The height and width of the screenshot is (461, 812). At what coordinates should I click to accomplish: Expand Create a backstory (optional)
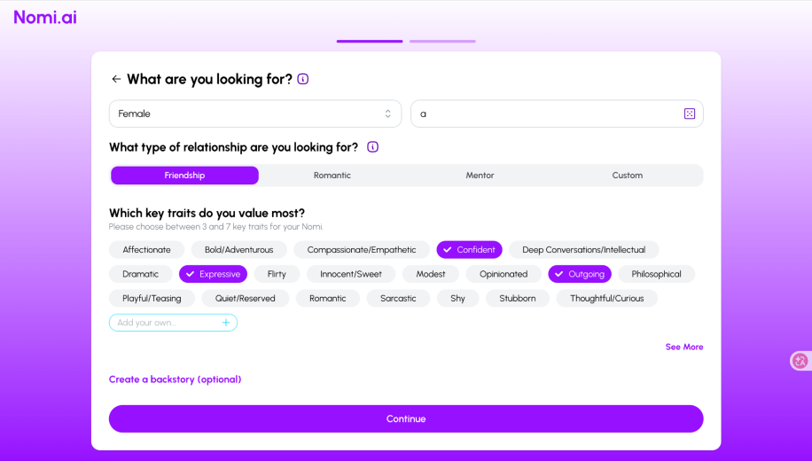[x=175, y=379]
